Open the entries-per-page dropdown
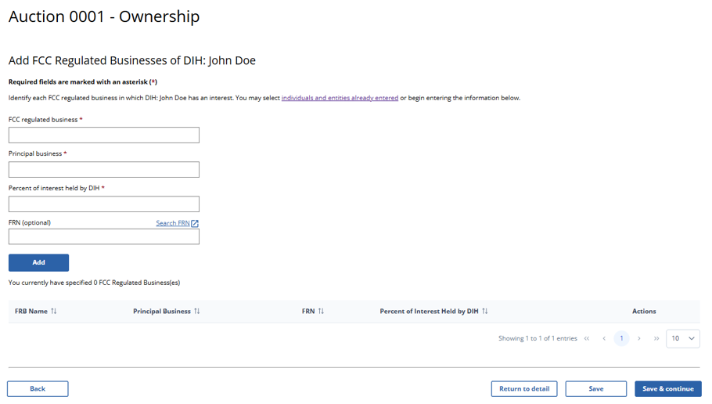The height and width of the screenshot is (404, 712). click(x=682, y=339)
